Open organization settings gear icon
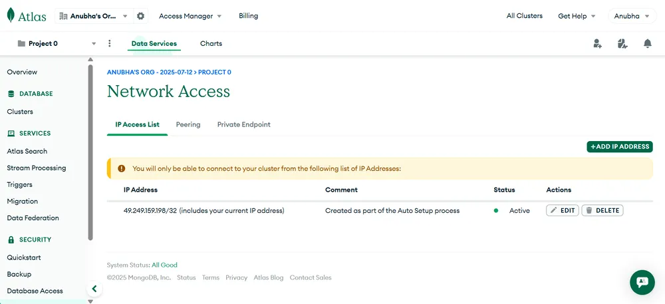Viewport: 665px width, 304px height. 140,16
